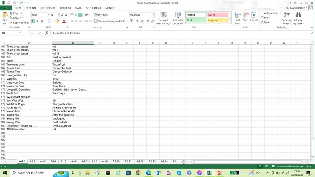Screen dimensions: 315x177
Task: Open Windows Start menu
Action: click(x=5, y=173)
